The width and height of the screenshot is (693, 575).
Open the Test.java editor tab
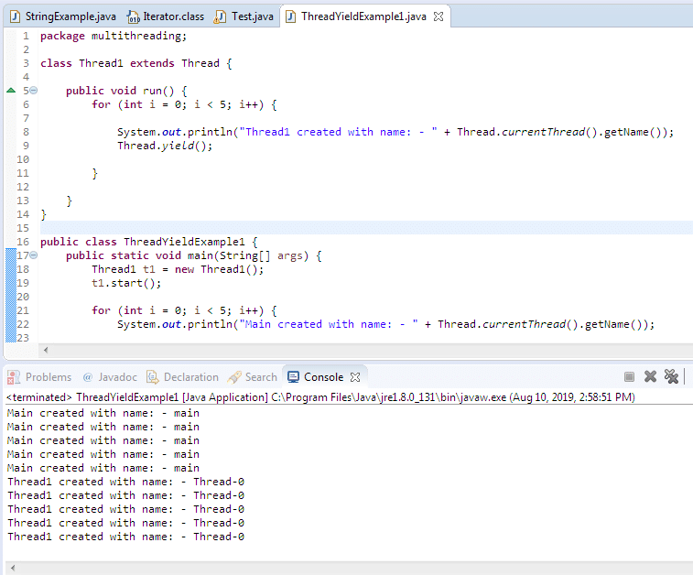point(252,16)
